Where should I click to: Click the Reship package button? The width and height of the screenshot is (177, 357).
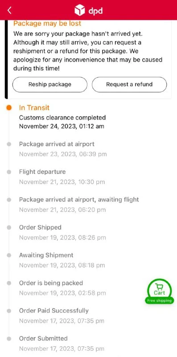click(x=50, y=84)
